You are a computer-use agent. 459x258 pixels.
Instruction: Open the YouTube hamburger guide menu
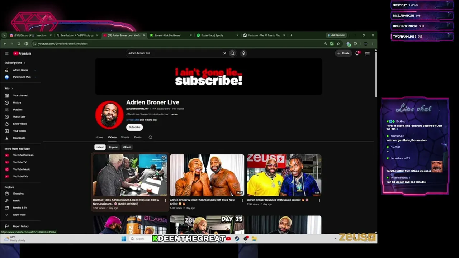tap(6, 53)
